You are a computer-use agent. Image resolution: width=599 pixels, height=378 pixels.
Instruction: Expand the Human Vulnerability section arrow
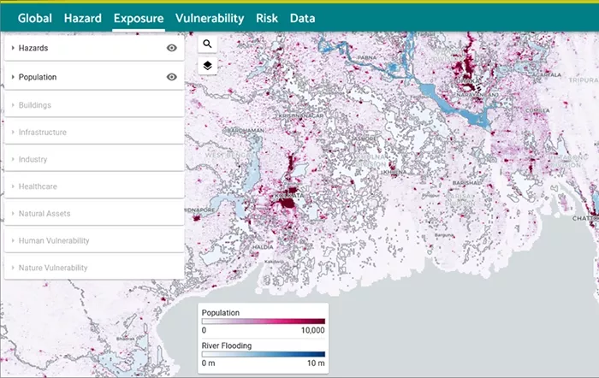click(x=13, y=240)
